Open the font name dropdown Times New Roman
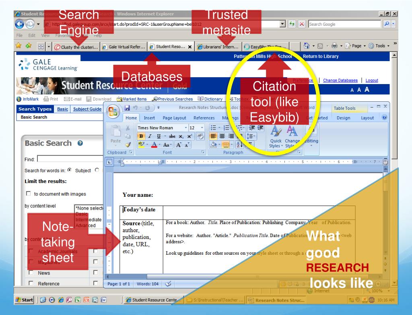412x315 pixels. pyautogui.click(x=186, y=128)
